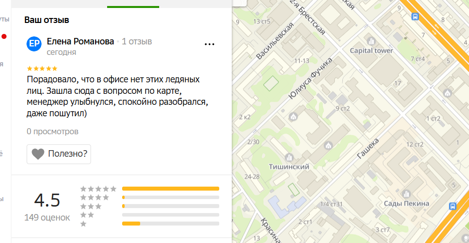
Task: Click the four-star row in the rating breakdown
Action: click(150, 197)
